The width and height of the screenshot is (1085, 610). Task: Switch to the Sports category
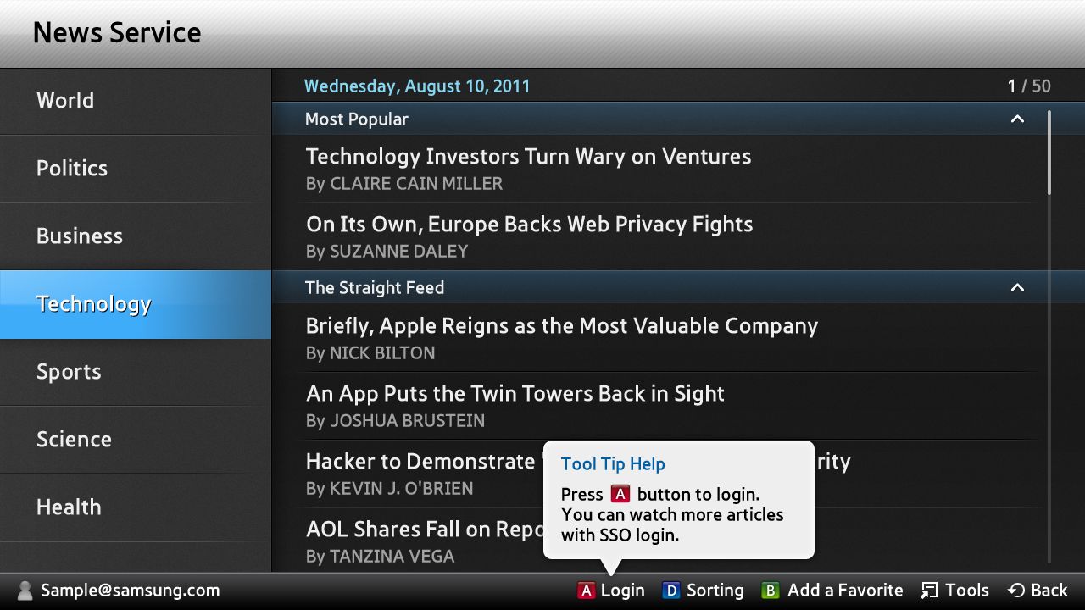(136, 372)
